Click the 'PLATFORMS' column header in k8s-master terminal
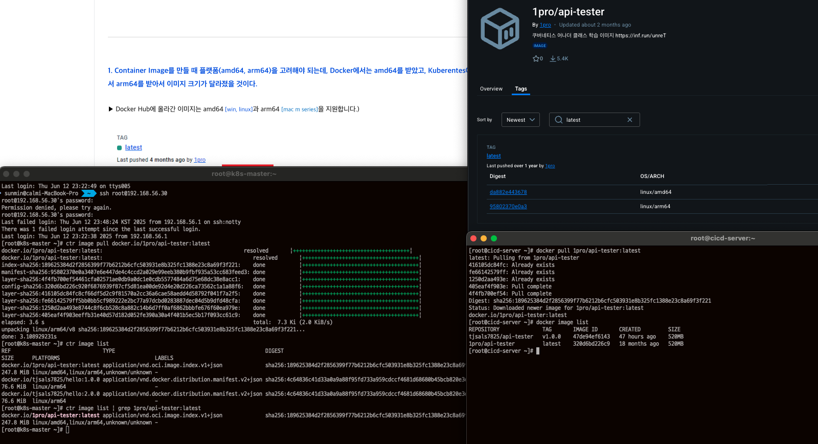This screenshot has width=818, height=444. coord(46,358)
